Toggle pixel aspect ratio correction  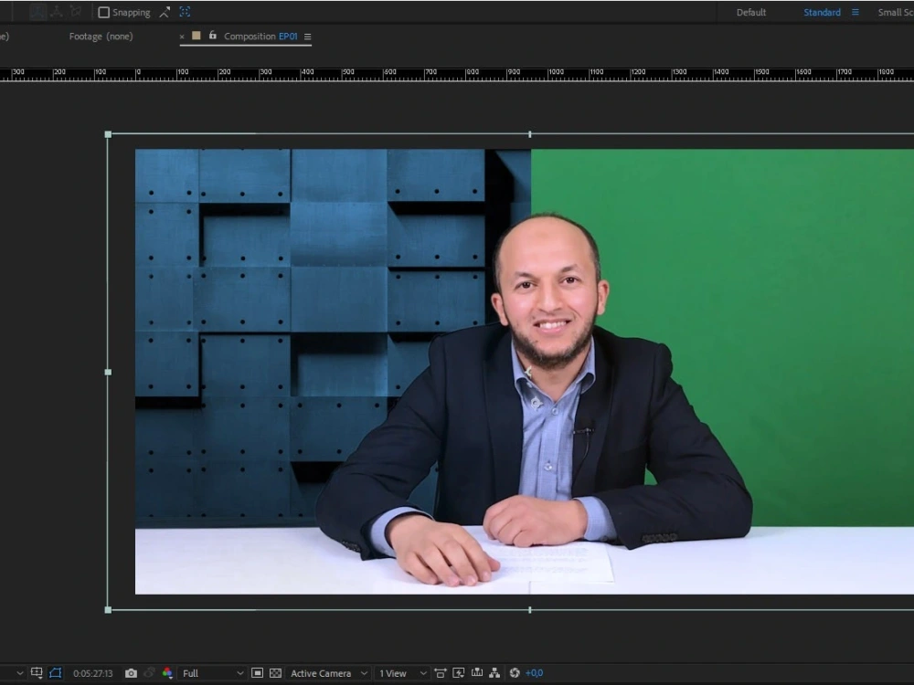441,673
